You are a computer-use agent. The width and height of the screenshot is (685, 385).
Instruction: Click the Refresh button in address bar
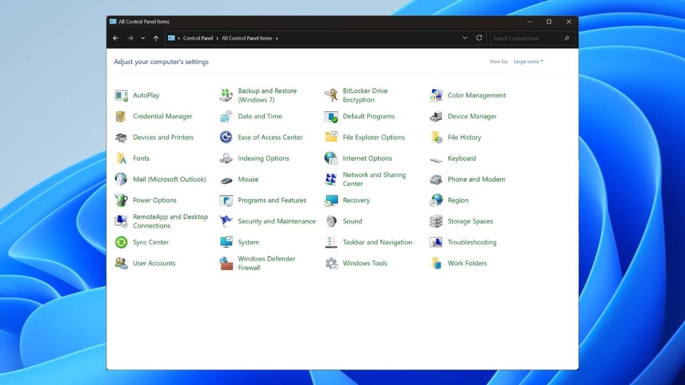tap(479, 38)
